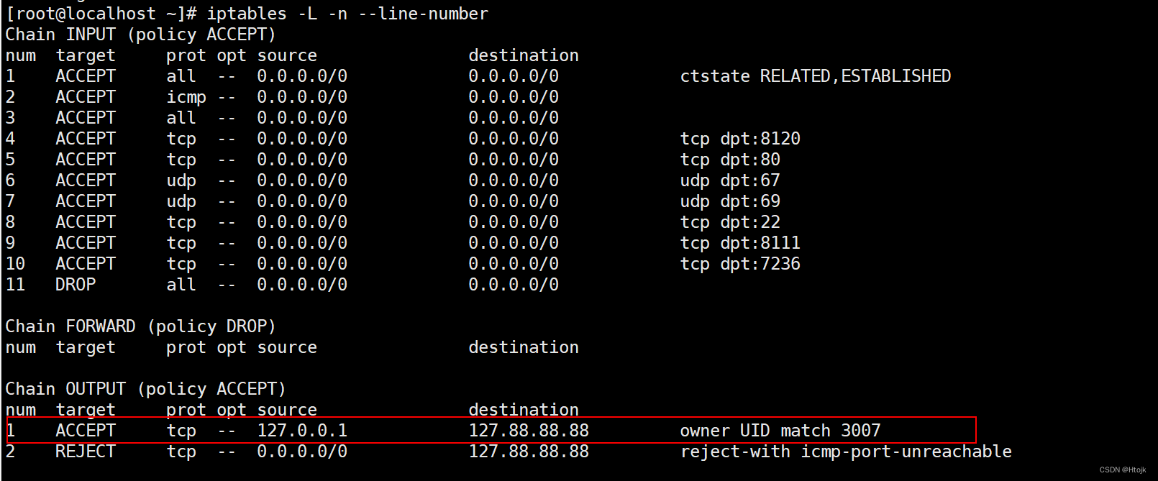Click rule number '10' in INPUT chain
This screenshot has height=481, width=1158.
tap(15, 264)
